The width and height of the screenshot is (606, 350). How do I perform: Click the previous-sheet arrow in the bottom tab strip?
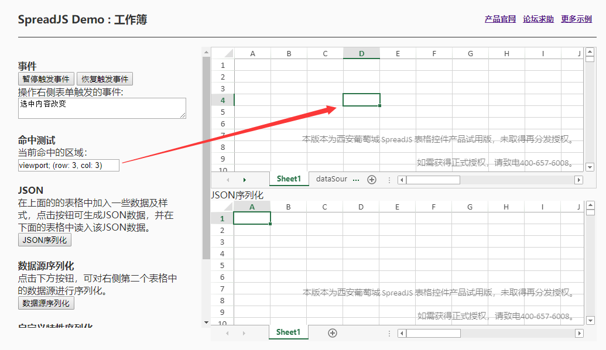coord(227,333)
